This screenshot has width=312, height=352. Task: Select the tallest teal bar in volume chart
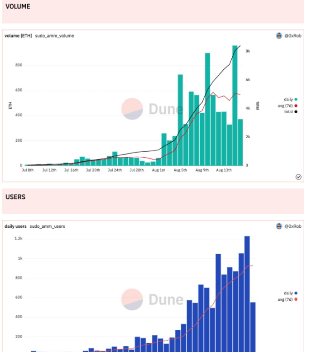pyautogui.click(x=235, y=105)
